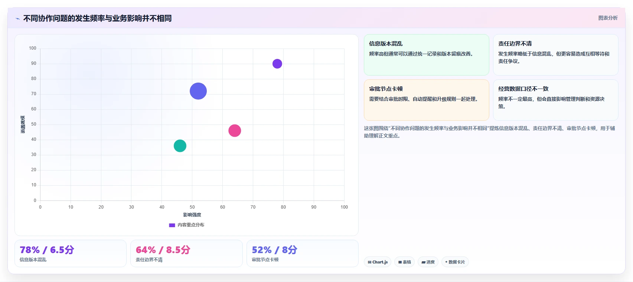Click the small icon beside the chart title
Screen dimensions: 633x282
17,19
